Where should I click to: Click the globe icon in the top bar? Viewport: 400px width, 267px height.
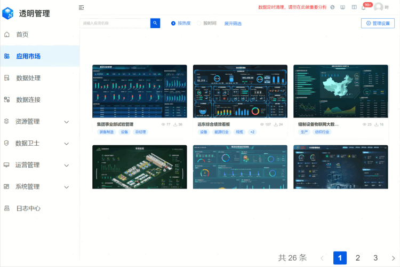coord(332,7)
